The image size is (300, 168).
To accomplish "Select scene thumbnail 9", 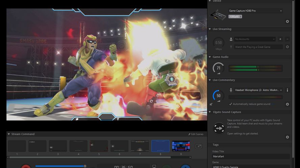I will pos(181,146).
